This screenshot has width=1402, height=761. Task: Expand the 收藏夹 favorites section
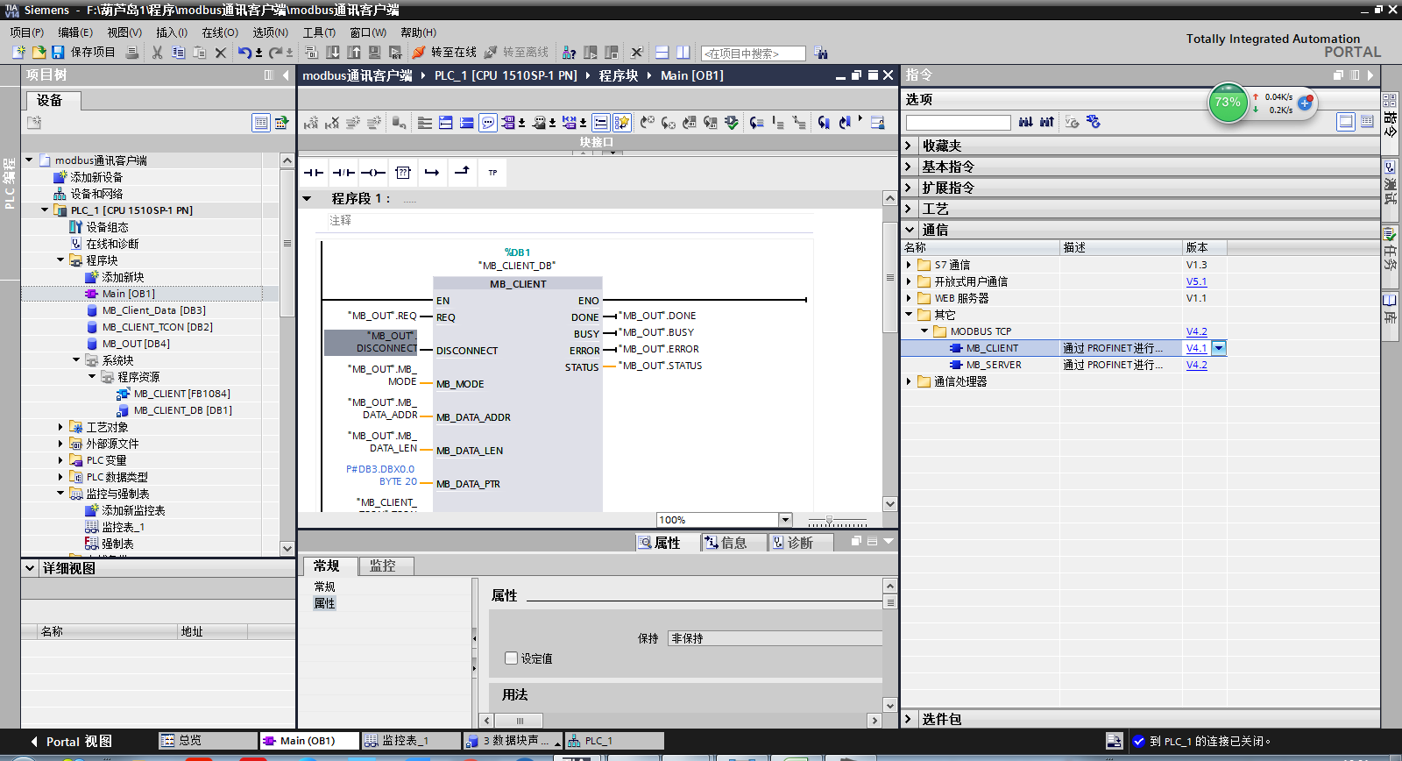[x=909, y=146]
